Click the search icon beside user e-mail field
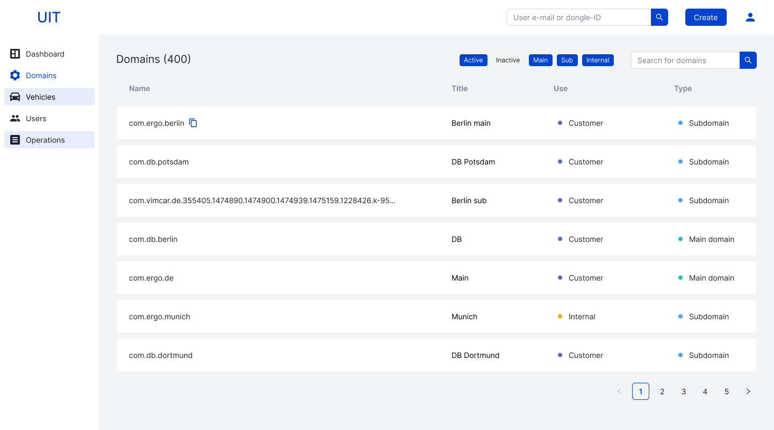Screen dimensions: 774x430 (659, 17)
